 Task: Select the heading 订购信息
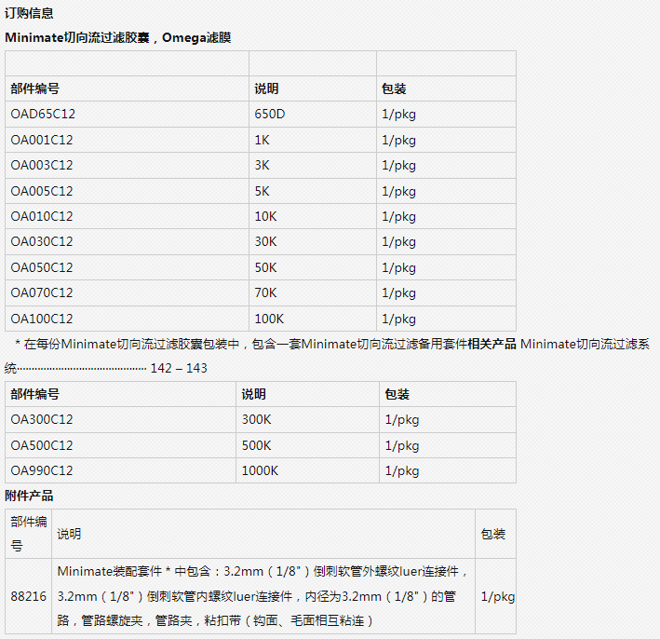[29, 13]
